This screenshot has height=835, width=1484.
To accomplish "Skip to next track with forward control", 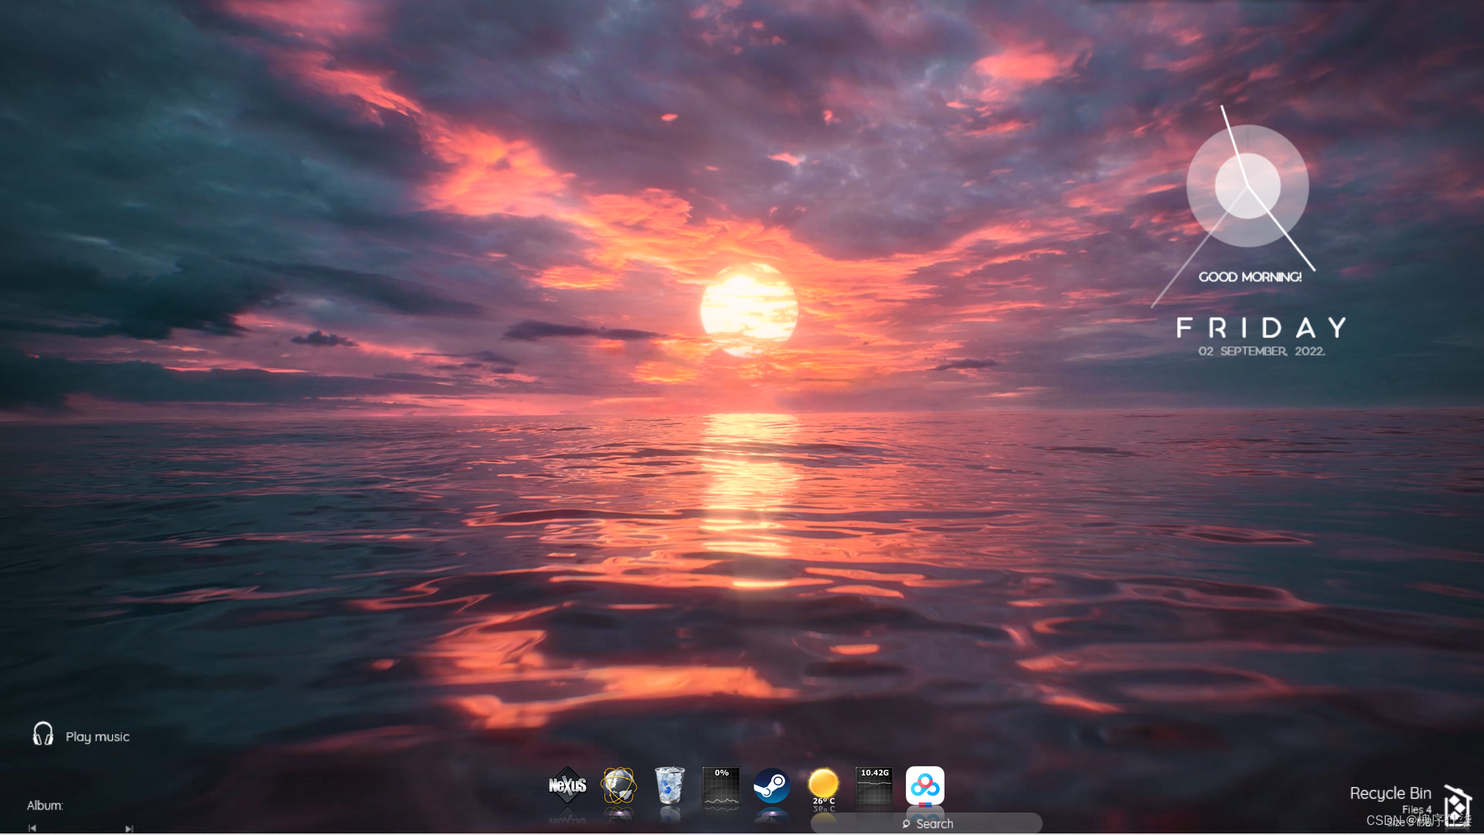I will [x=128, y=828].
